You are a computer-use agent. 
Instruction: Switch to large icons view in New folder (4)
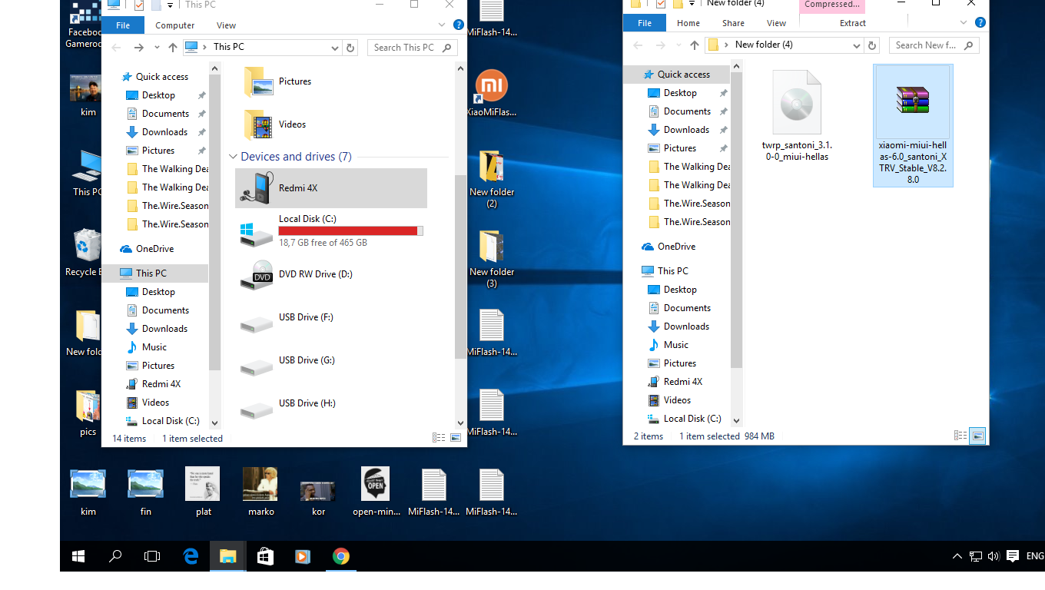(x=977, y=436)
